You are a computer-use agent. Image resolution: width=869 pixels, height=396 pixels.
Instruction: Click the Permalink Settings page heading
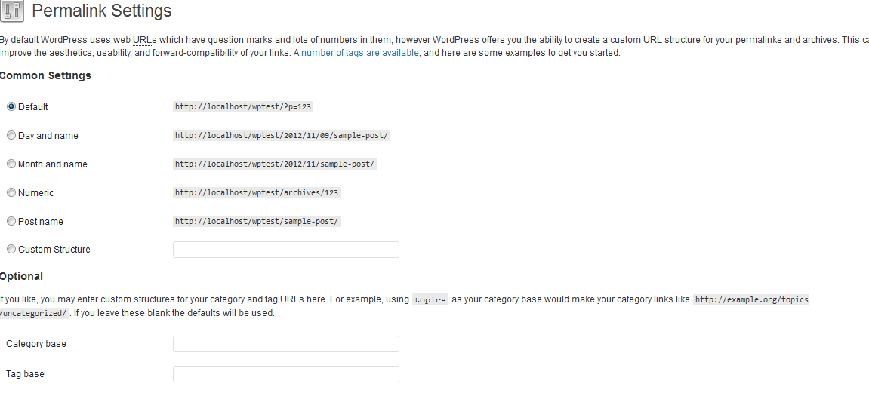(x=102, y=11)
